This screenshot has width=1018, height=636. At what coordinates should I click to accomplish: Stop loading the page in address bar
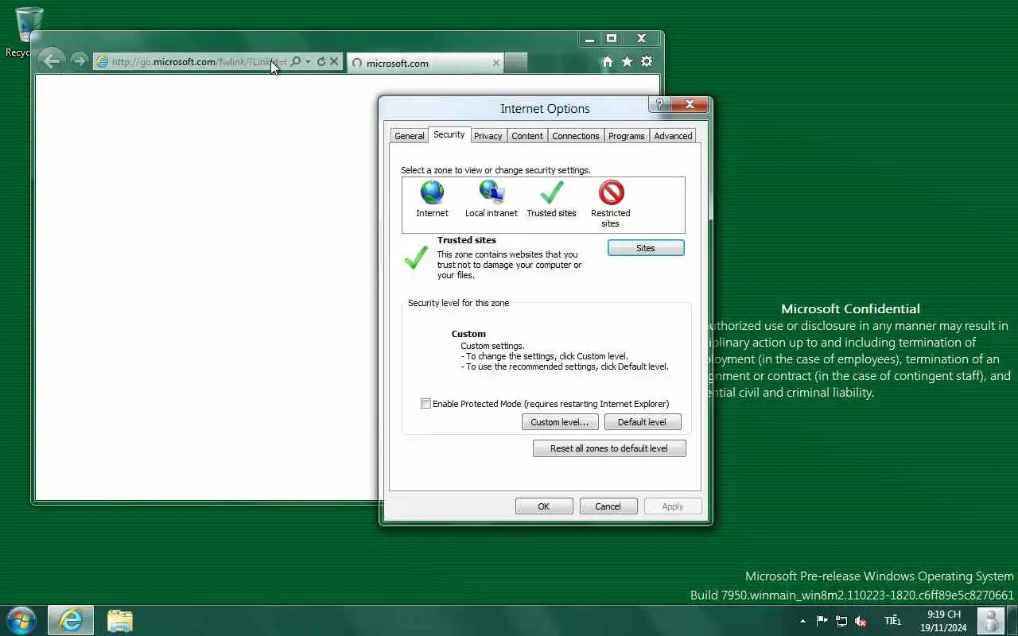point(334,61)
